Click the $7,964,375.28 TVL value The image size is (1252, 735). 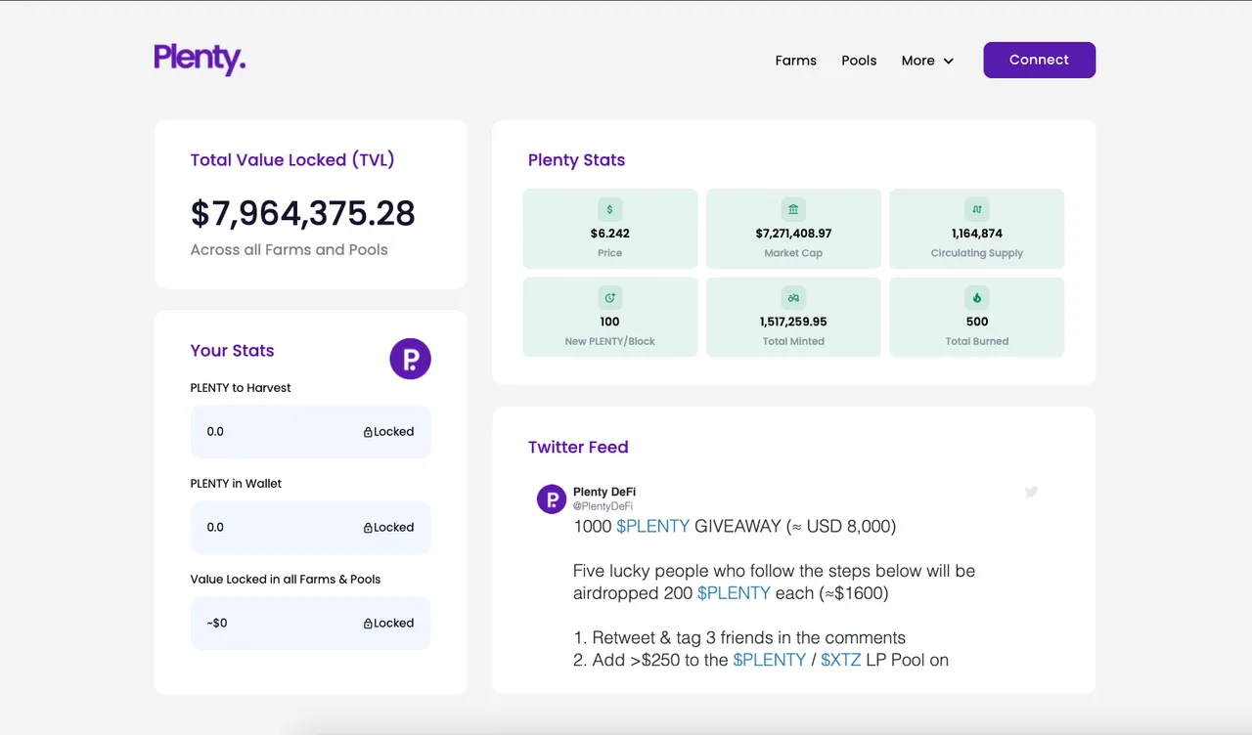tap(303, 213)
